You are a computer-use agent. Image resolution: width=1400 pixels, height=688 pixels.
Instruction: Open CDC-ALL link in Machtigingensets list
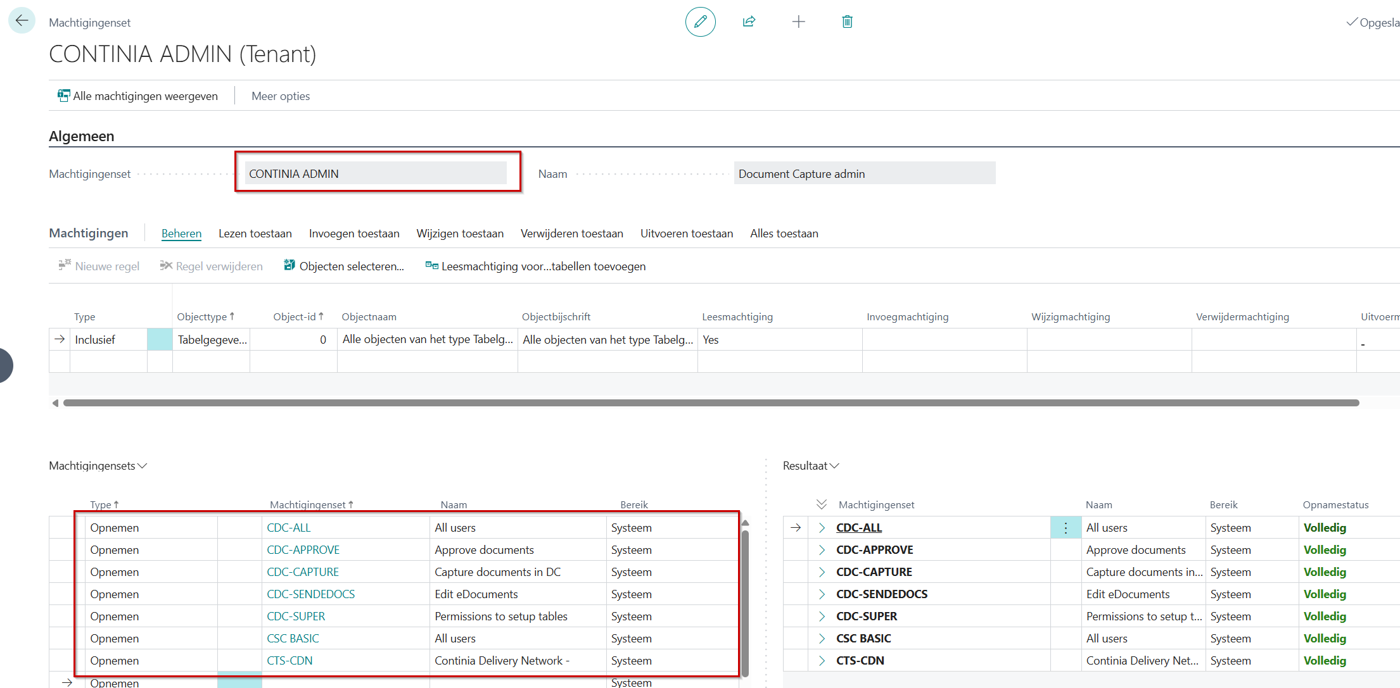point(289,527)
